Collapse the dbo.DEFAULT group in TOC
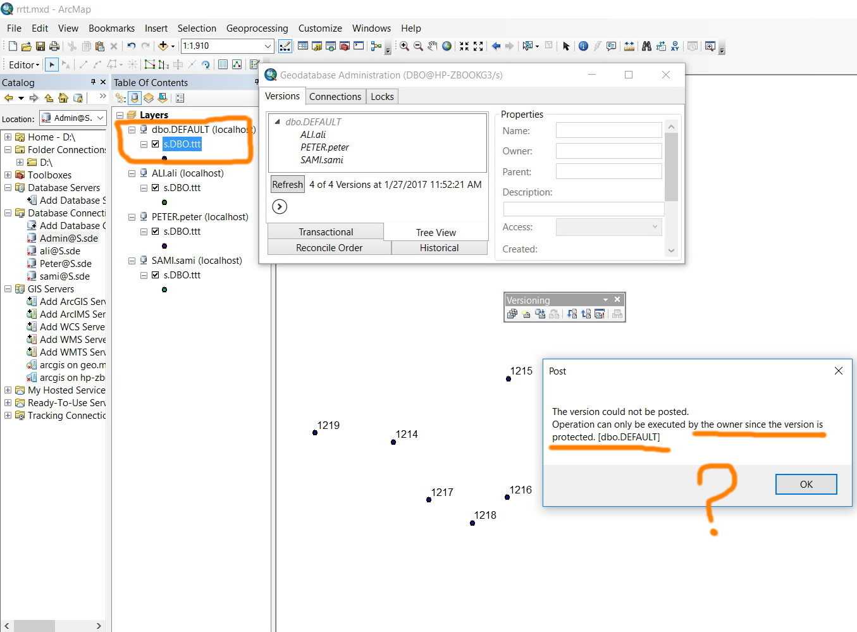857x632 pixels. pos(132,130)
